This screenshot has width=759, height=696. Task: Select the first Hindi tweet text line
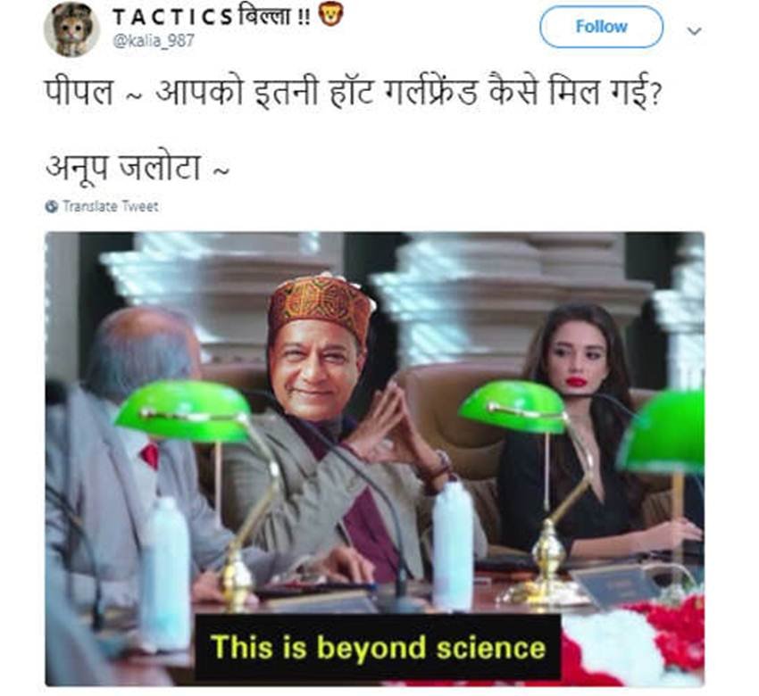point(353,93)
